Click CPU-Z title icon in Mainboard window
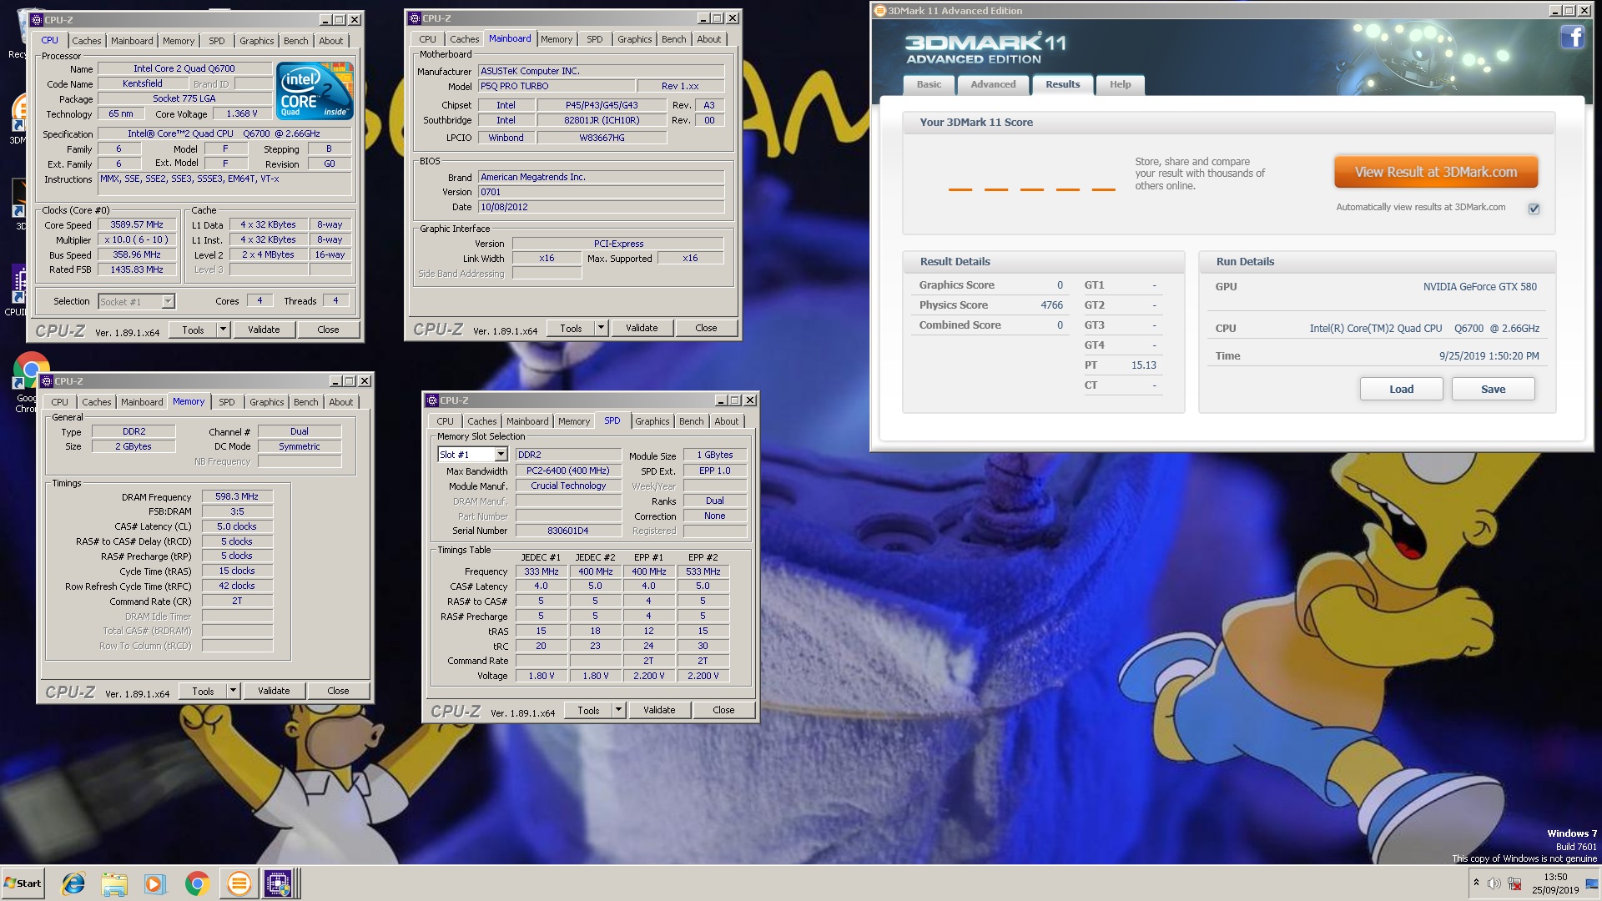1602x901 pixels. [414, 18]
